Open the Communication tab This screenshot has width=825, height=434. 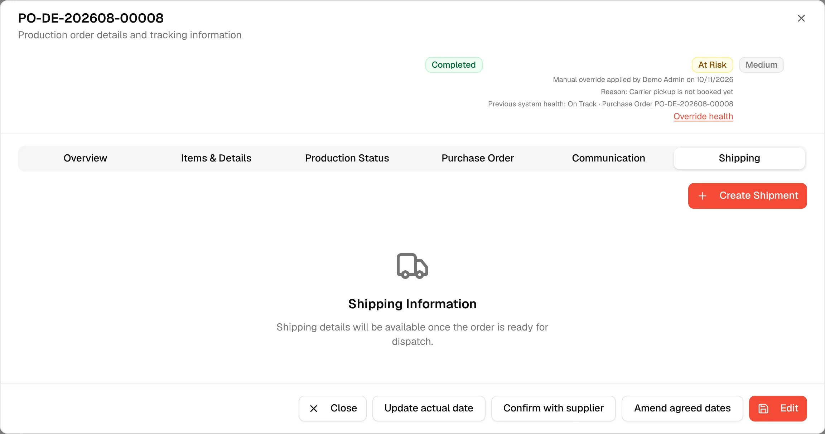[608, 158]
